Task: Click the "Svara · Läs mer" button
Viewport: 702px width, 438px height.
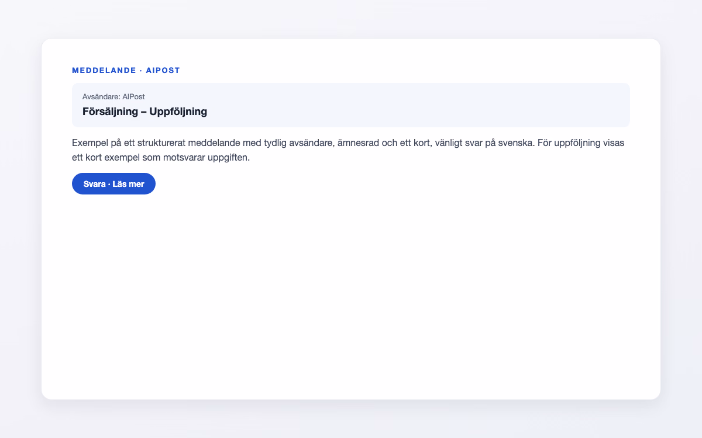Action: (113, 183)
